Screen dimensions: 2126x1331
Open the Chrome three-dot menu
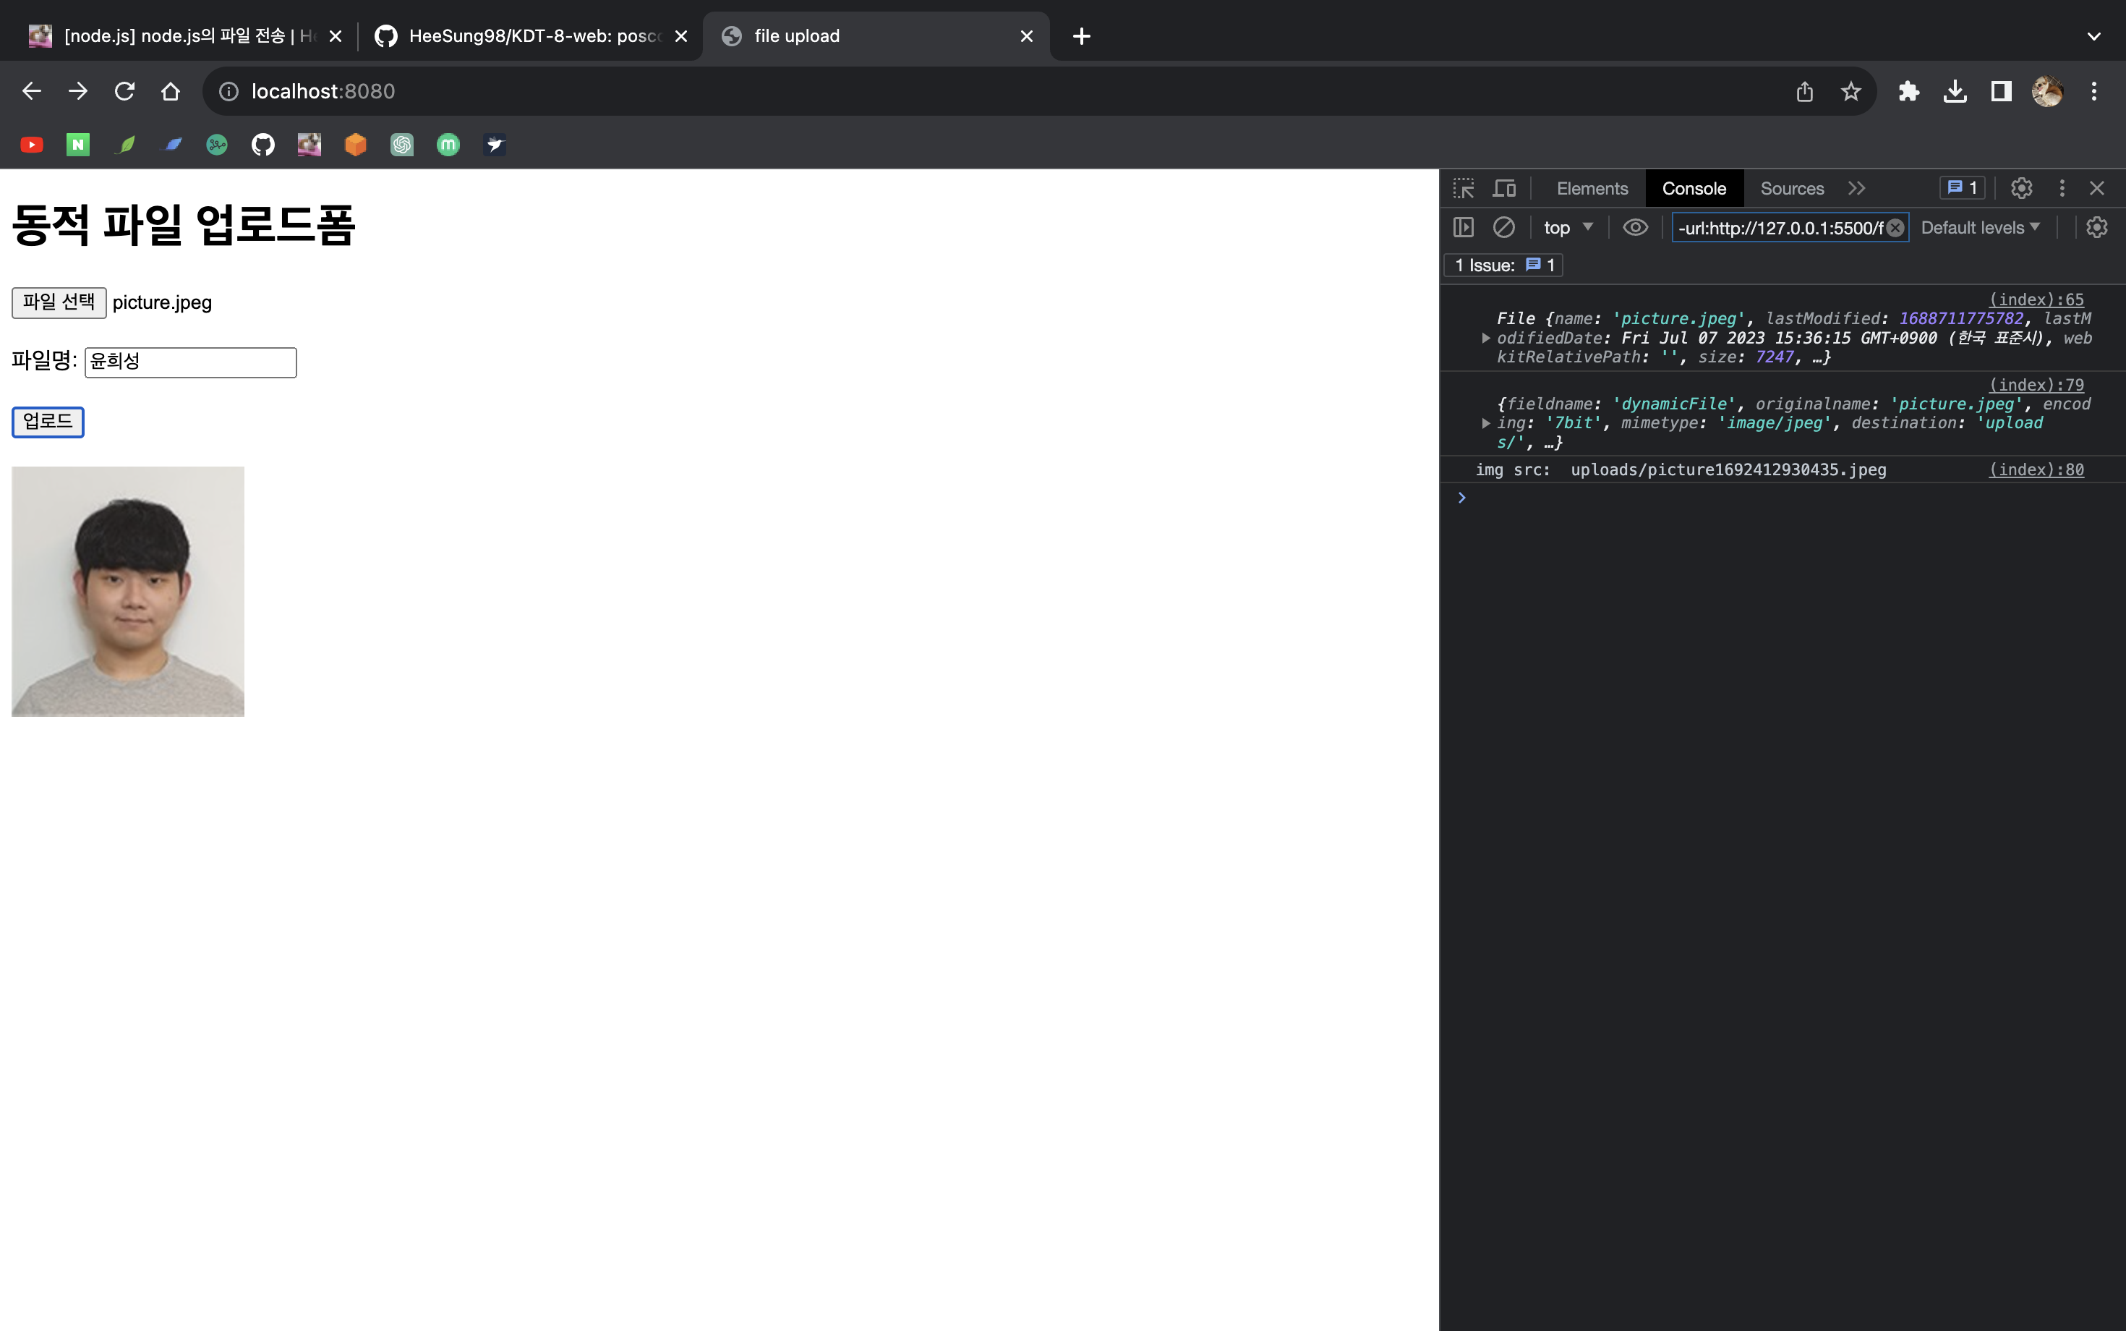(2094, 92)
